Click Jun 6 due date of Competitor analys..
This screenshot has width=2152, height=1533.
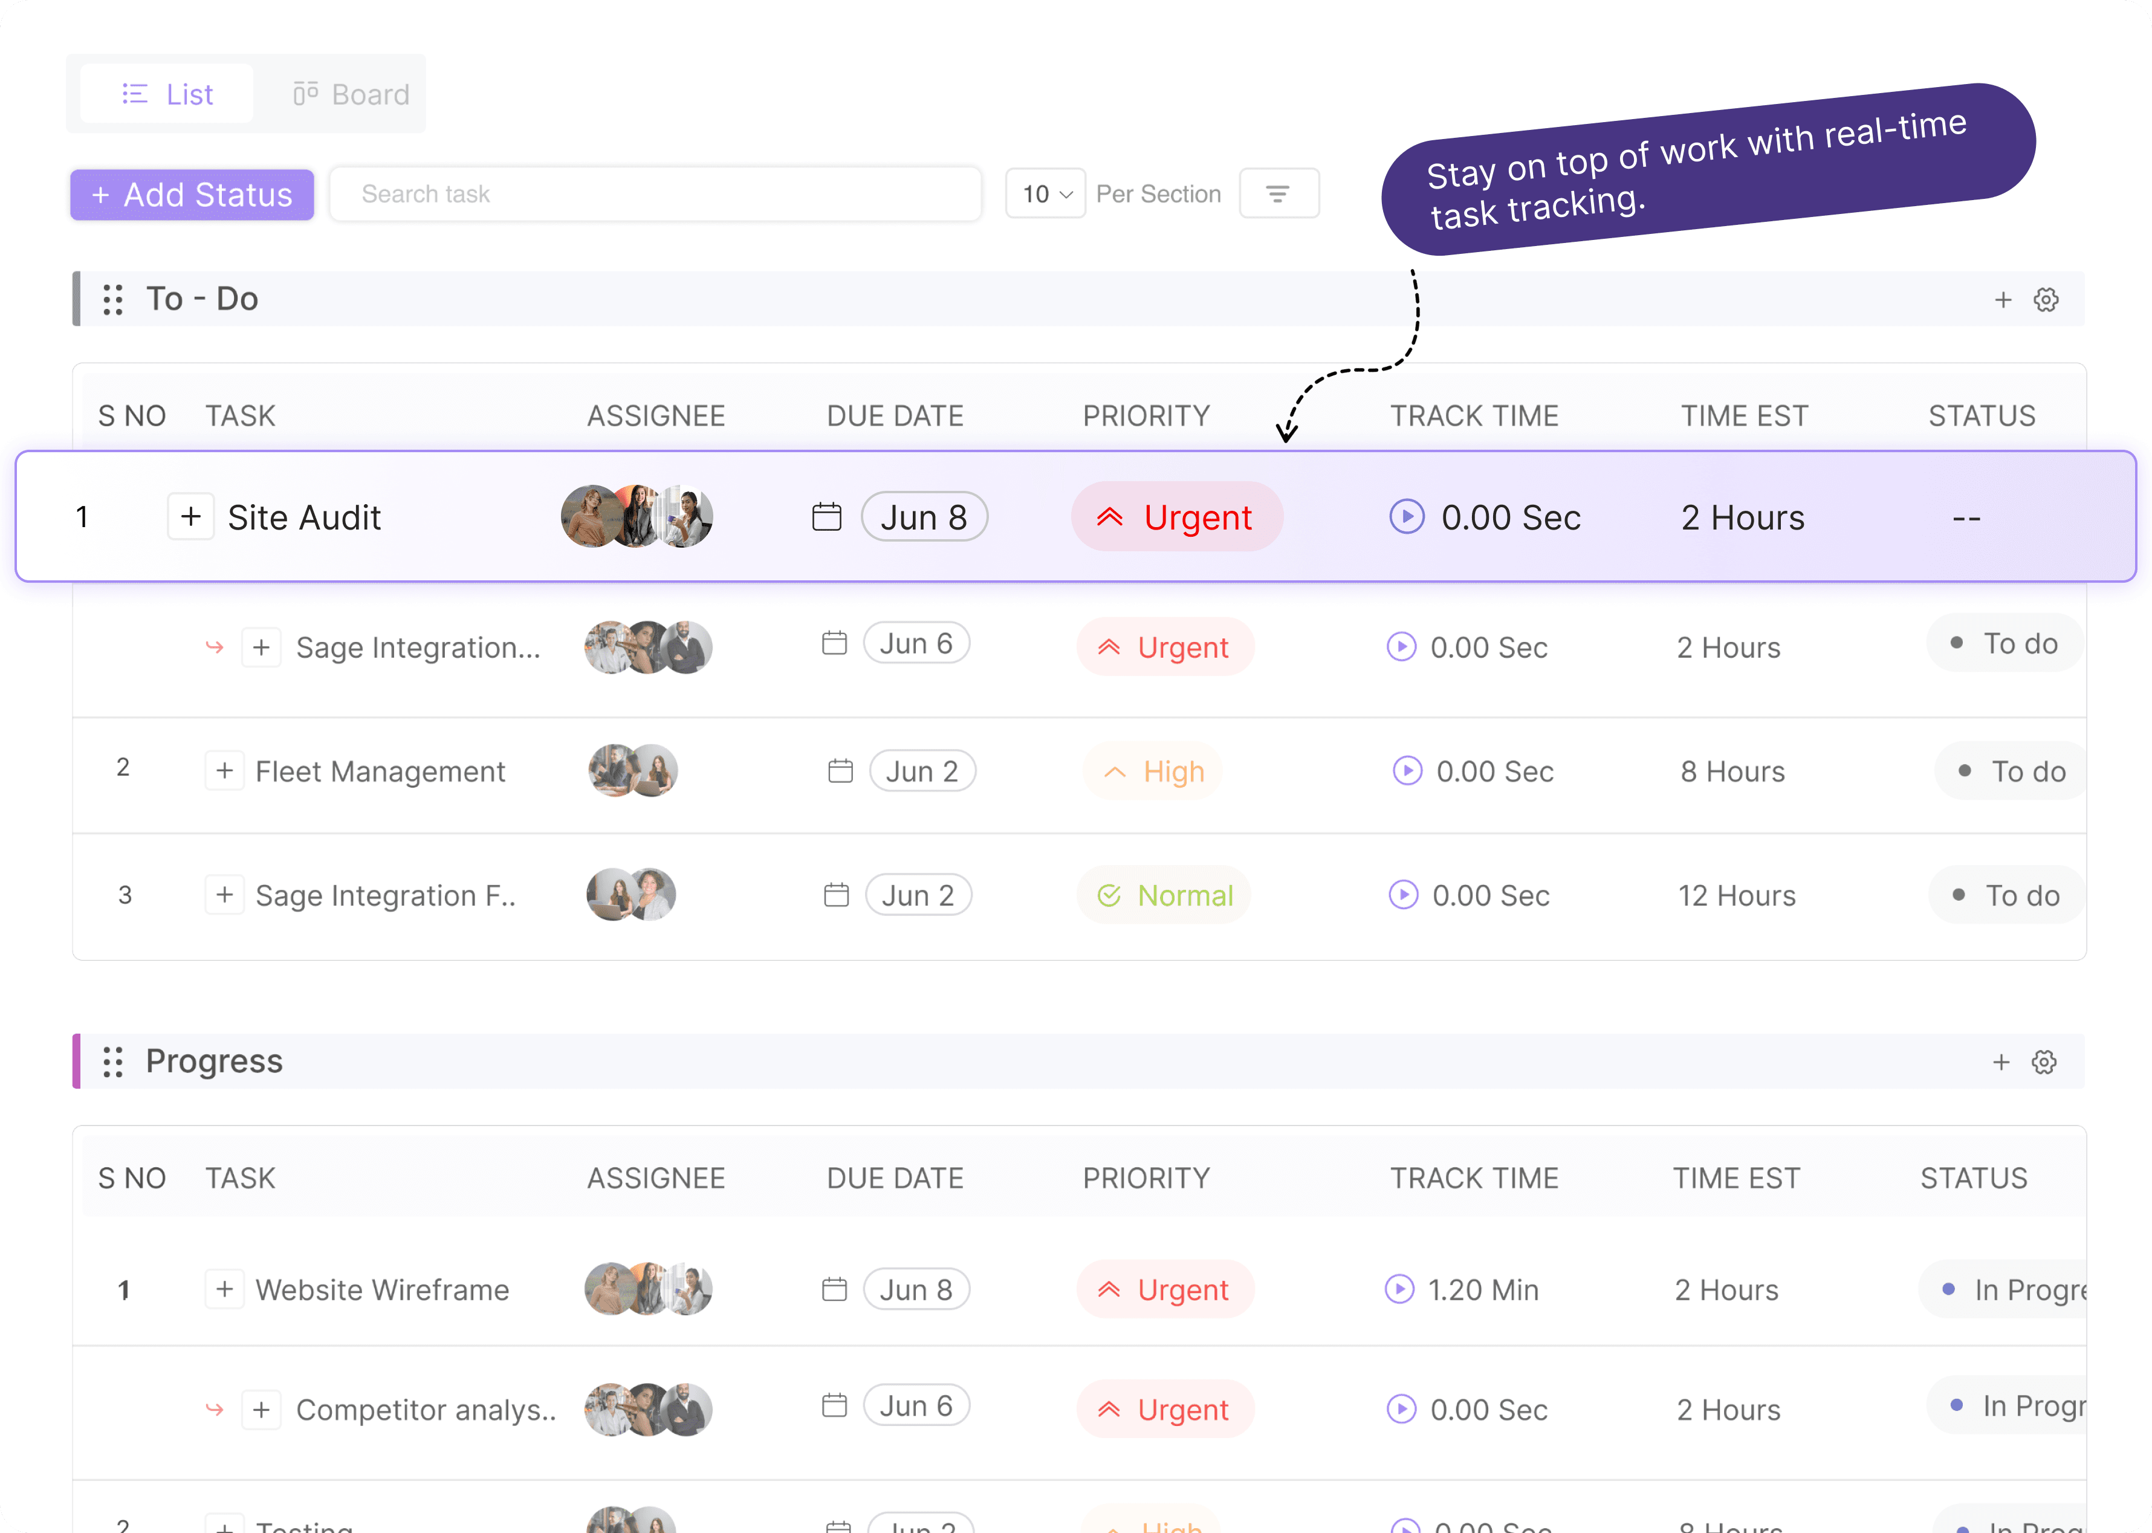[x=916, y=1405]
